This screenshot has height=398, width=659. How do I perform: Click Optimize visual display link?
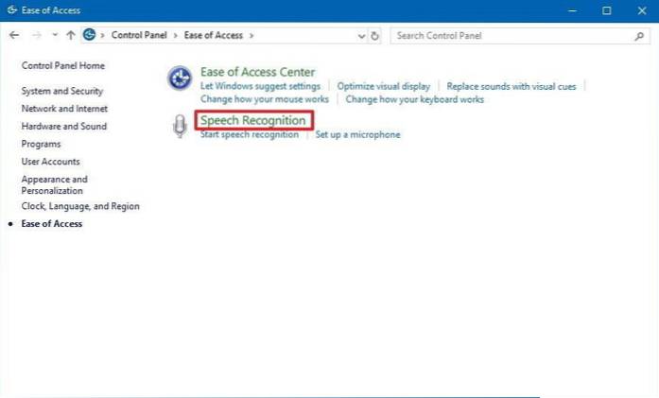click(383, 86)
